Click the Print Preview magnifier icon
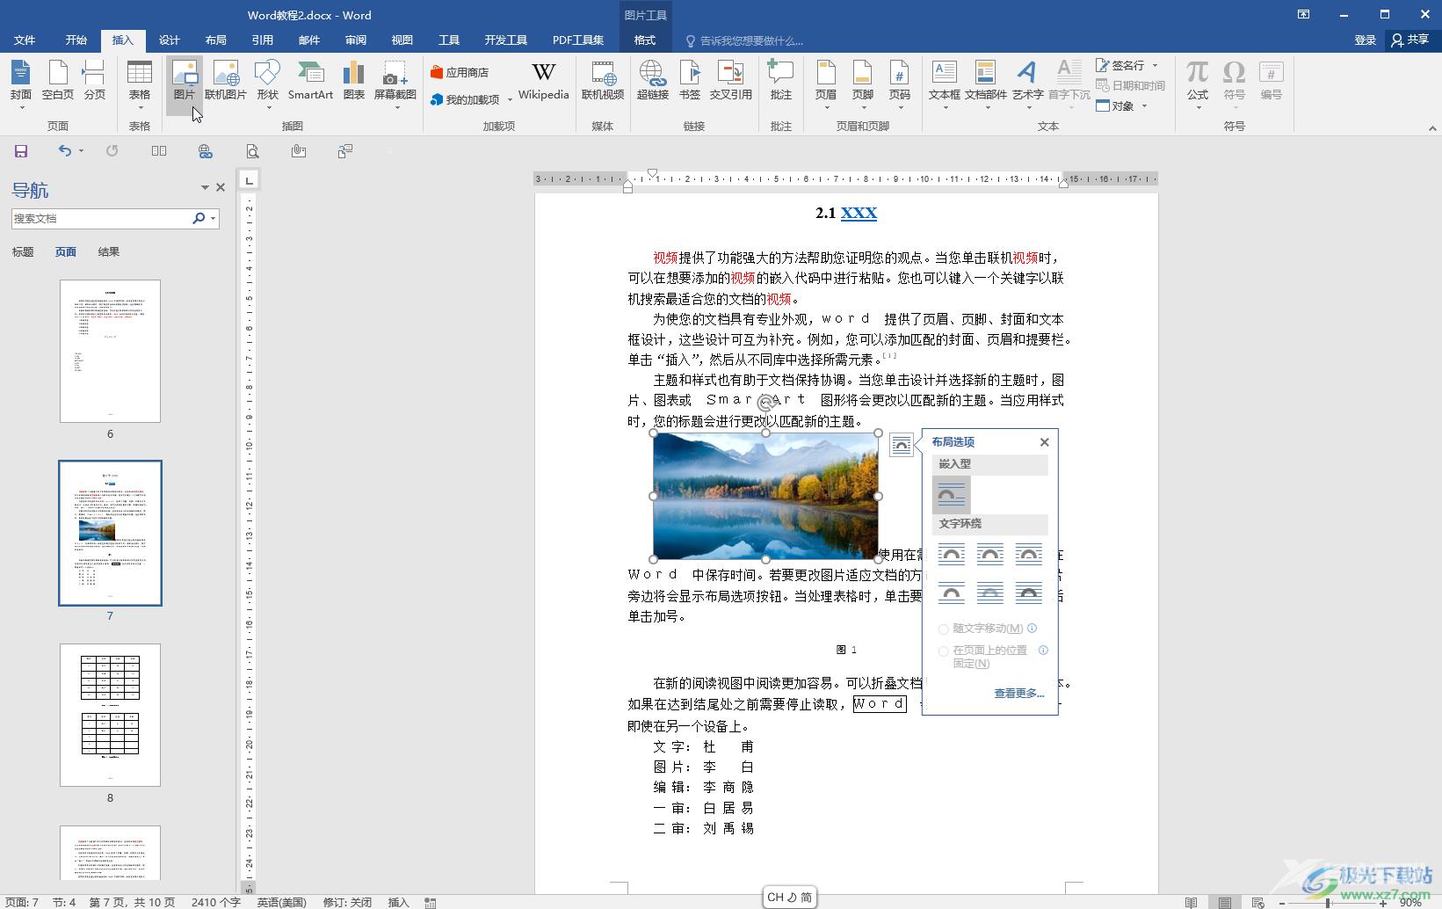The height and width of the screenshot is (909, 1442). point(252,151)
